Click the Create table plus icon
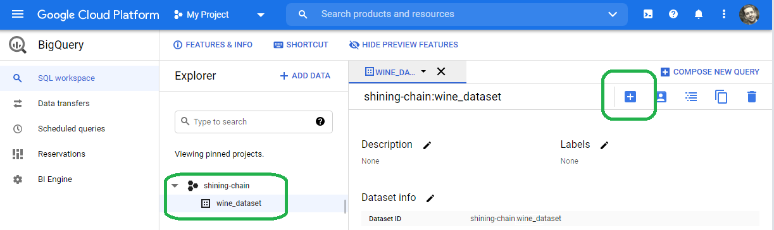Screen dimensions: 774x230 click(x=630, y=97)
